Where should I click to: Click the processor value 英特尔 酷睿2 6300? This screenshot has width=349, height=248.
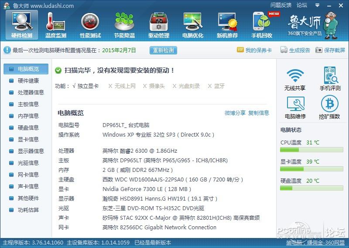140,151
